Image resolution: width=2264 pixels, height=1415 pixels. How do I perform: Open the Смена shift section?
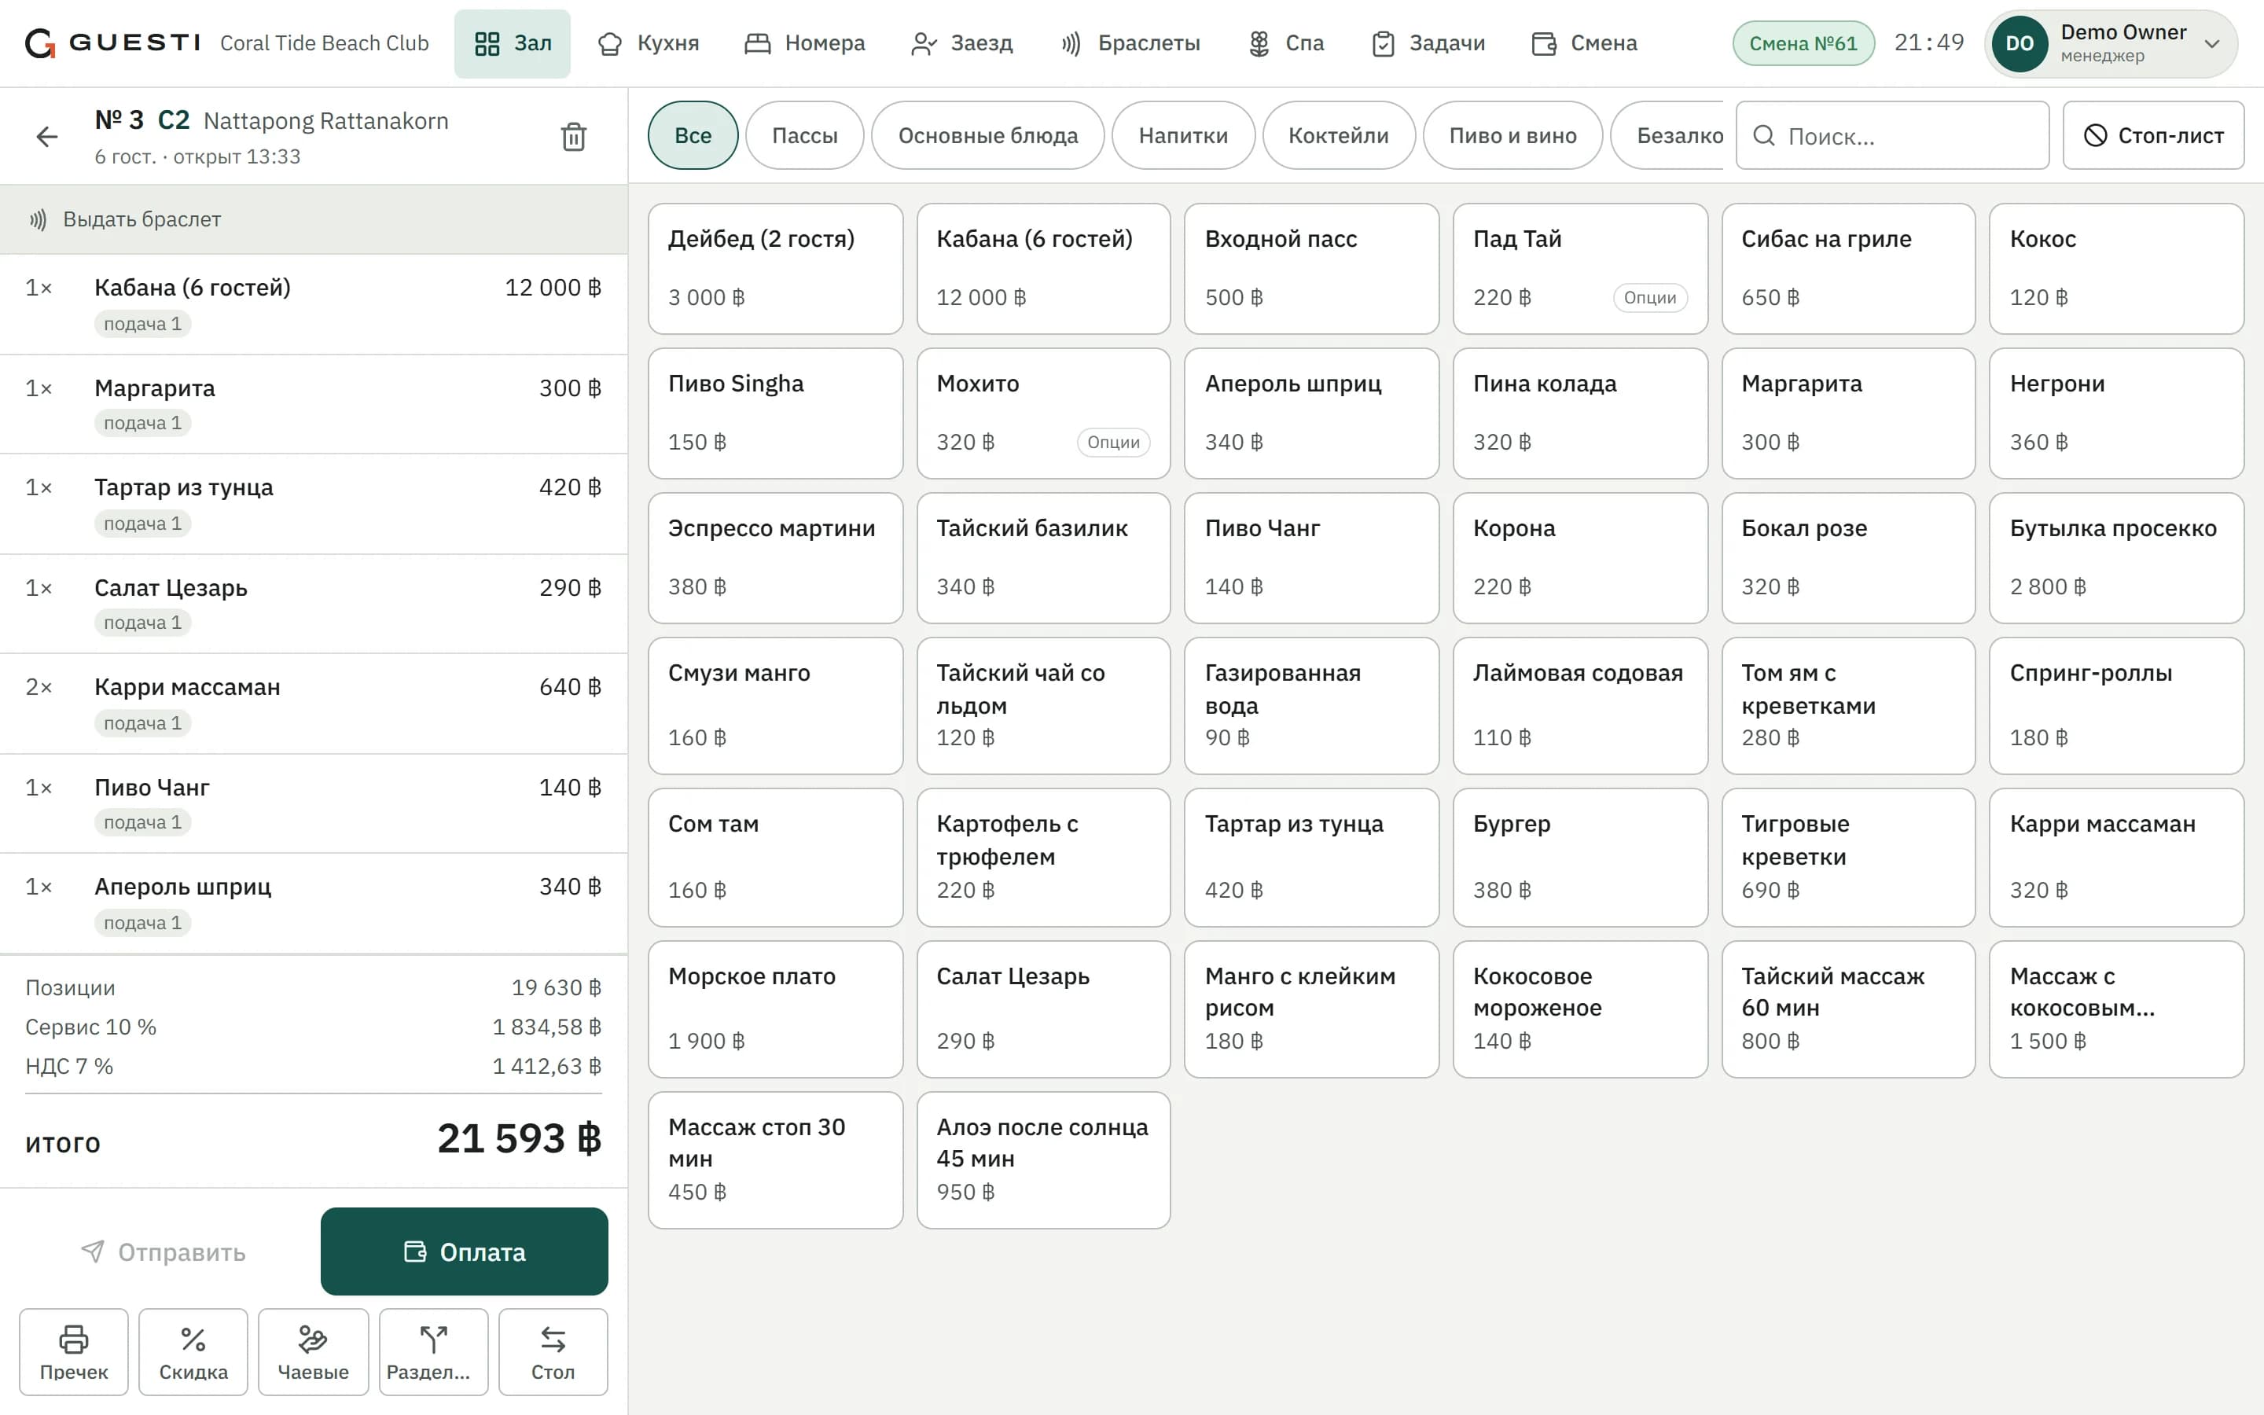[x=1585, y=43]
